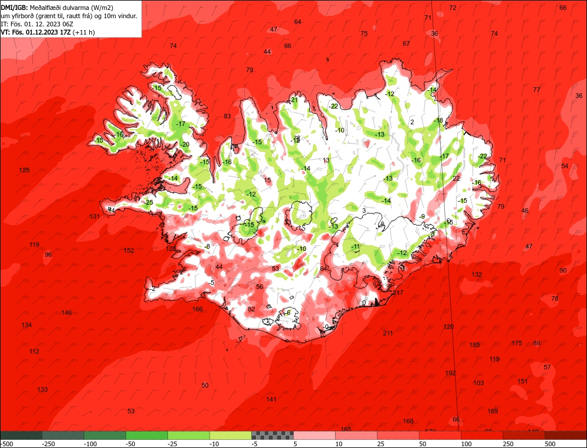The image size is (587, 448).
Task: Select the value '-21' on the north coast
Action: tap(293, 100)
